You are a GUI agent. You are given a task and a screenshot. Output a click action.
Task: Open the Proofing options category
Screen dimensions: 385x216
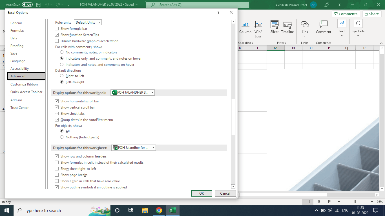coord(26,46)
